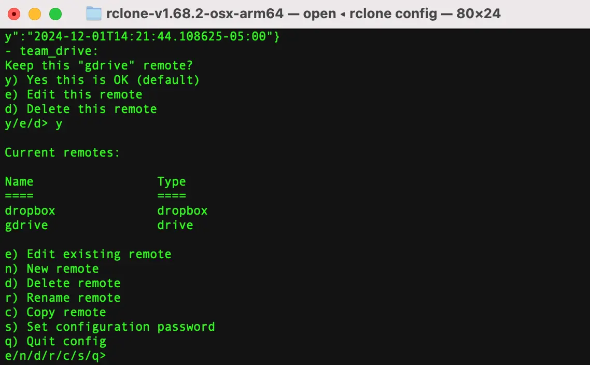Click the window title rclone config text
This screenshot has width=590, height=365.
(x=393, y=13)
